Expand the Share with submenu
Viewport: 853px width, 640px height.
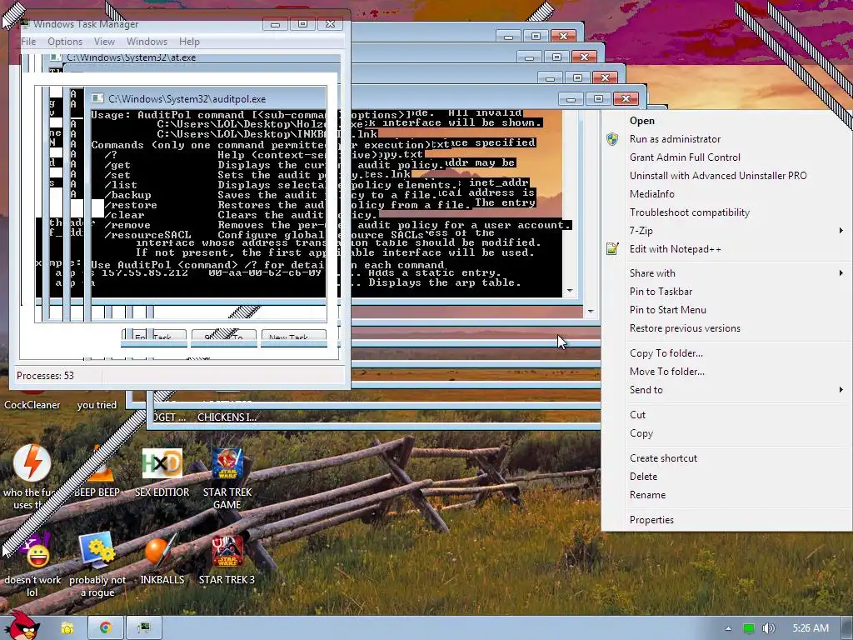tap(726, 273)
